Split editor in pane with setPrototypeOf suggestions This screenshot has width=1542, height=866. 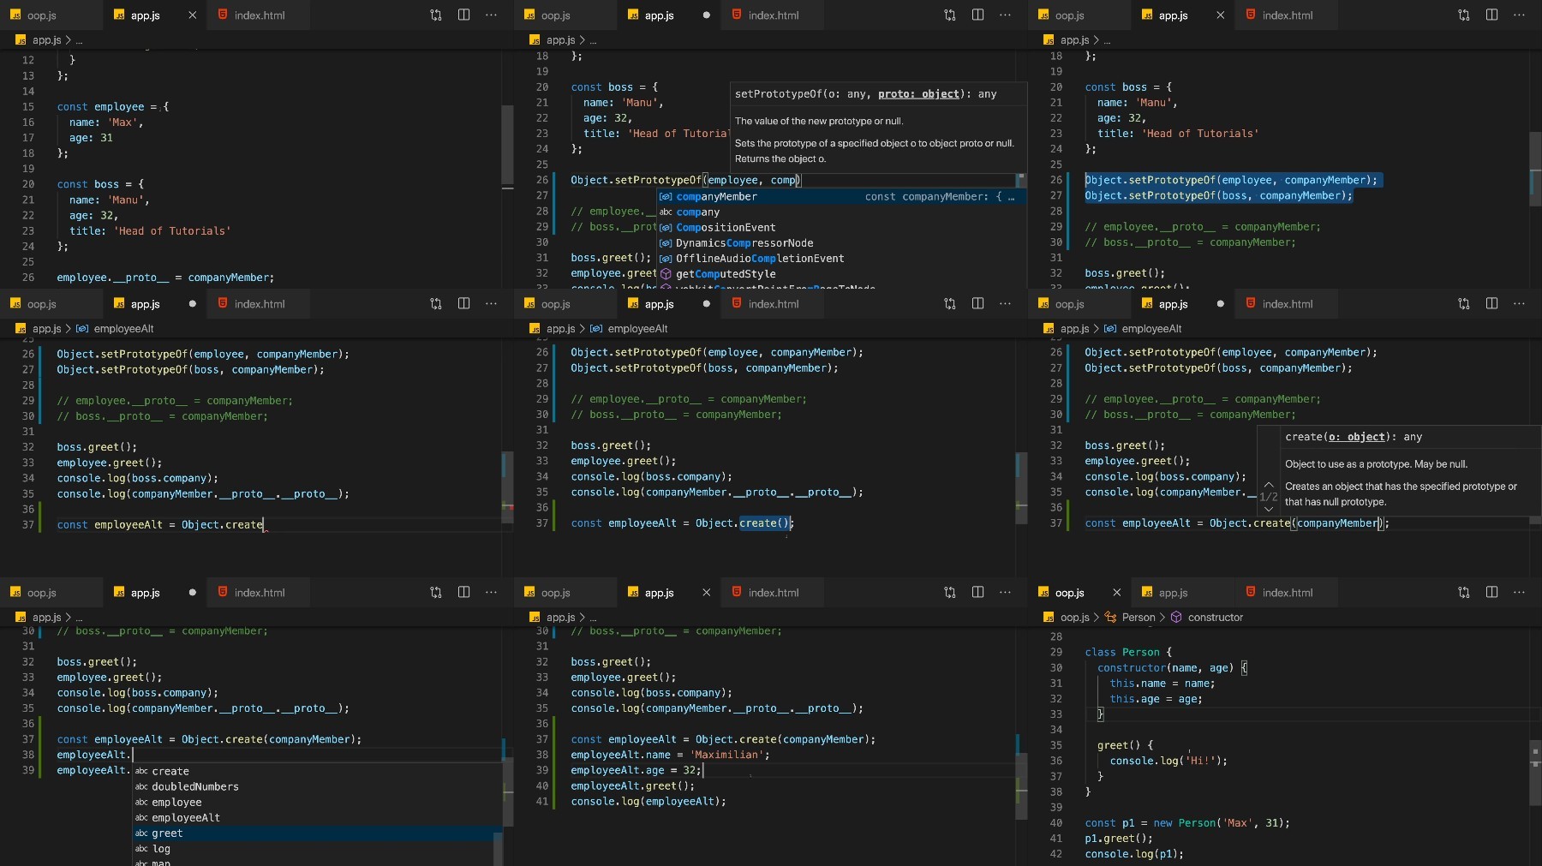[977, 15]
